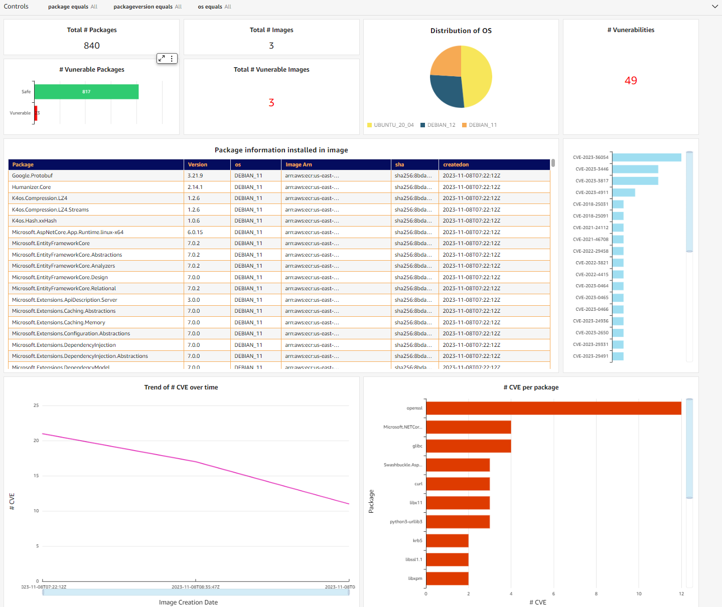Screen dimensions: 722x607
Task: Click the Controls label in the top bar
Action: click(x=16, y=7)
